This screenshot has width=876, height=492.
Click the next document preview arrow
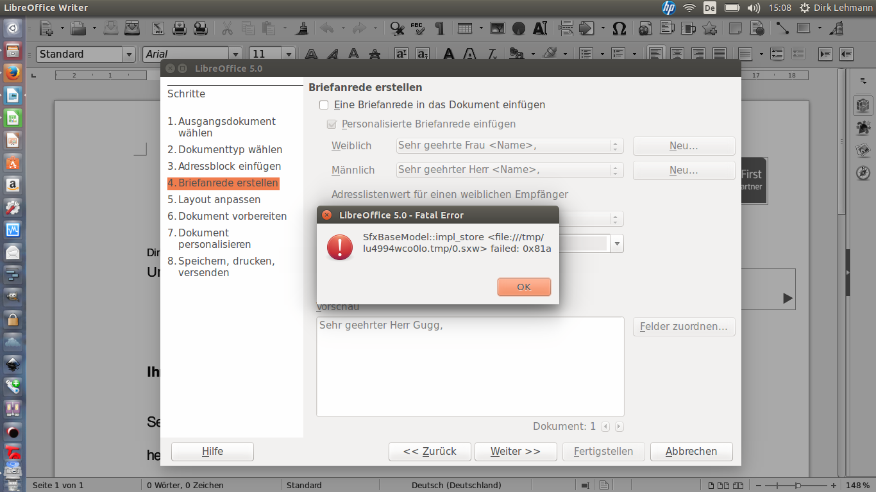tap(619, 426)
